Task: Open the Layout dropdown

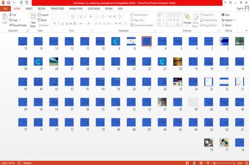Action: point(44,15)
